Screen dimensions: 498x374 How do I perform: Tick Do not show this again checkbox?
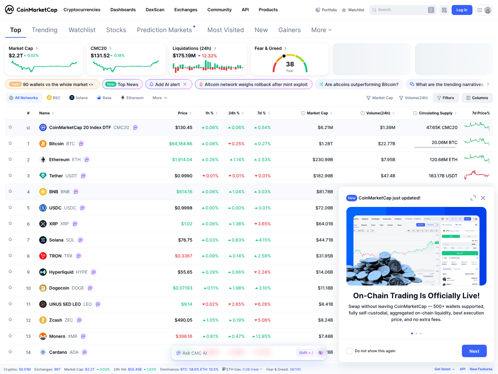pyautogui.click(x=349, y=351)
